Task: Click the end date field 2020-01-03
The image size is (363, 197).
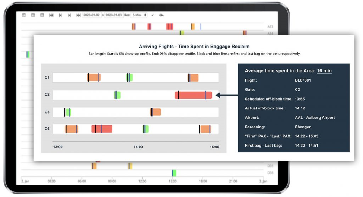Action: (x=114, y=15)
